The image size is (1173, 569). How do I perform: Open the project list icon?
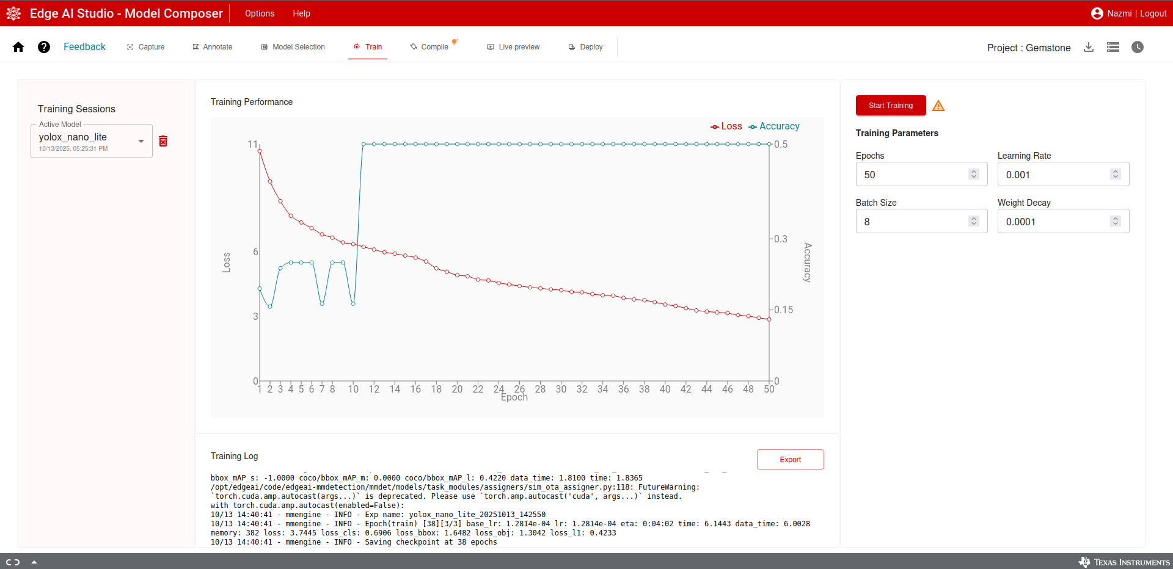pyautogui.click(x=1113, y=47)
